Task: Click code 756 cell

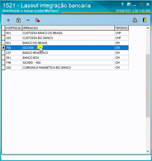Action: pyautogui.click(x=13, y=48)
